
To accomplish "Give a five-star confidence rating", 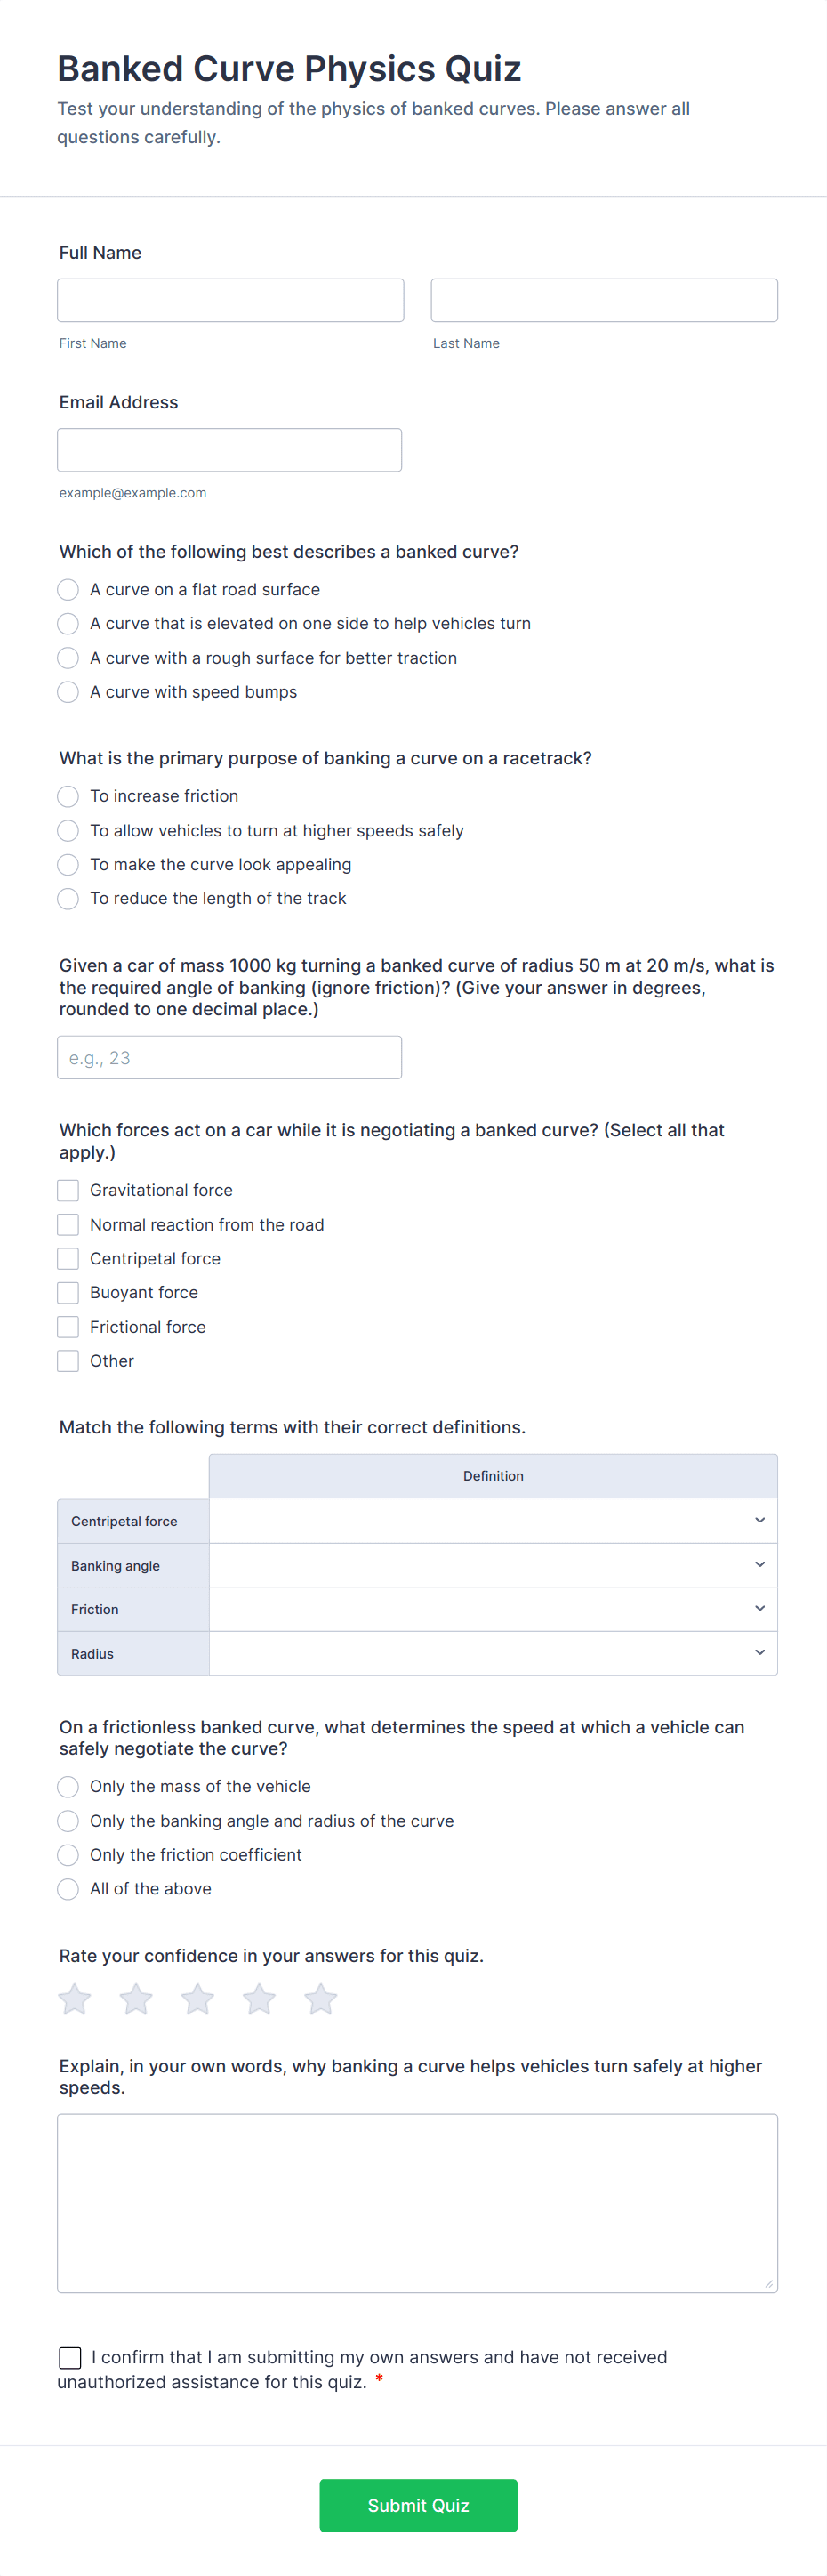I will [x=321, y=1999].
